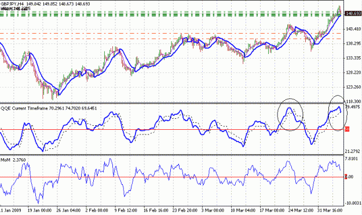The image size is (362, 215).
Task: Click the 128.220 price axis label
Action: point(353,72)
